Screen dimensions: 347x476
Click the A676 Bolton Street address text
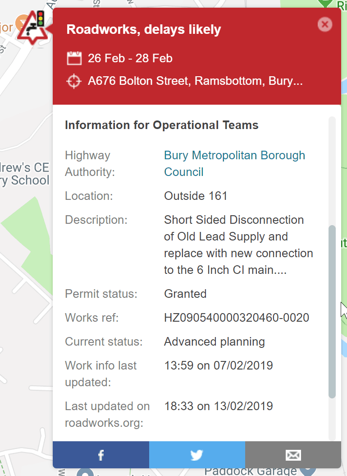click(195, 82)
